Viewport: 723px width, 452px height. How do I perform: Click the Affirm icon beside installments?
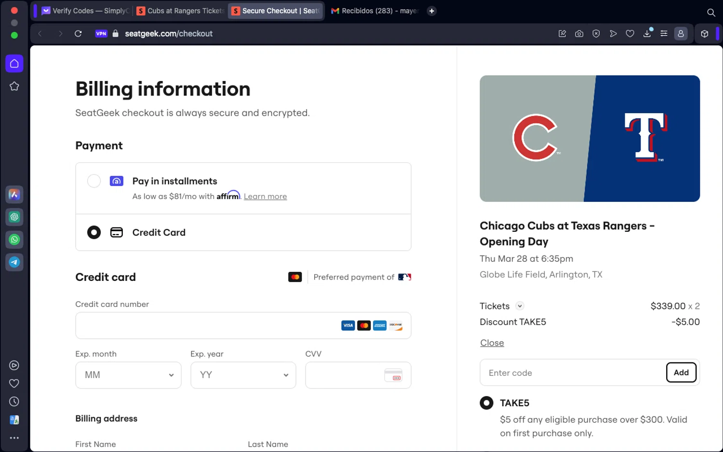pyautogui.click(x=117, y=181)
